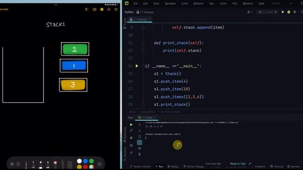This screenshot has width=303, height=170.
Task: Click the down arrow in Run panel
Action: (x=140, y=131)
